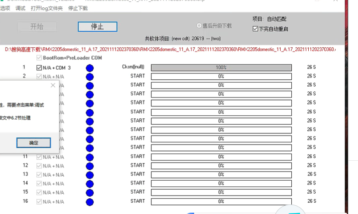Toggle the row 12 checkbox
Screen dimensions: 358x214
[39, 166]
